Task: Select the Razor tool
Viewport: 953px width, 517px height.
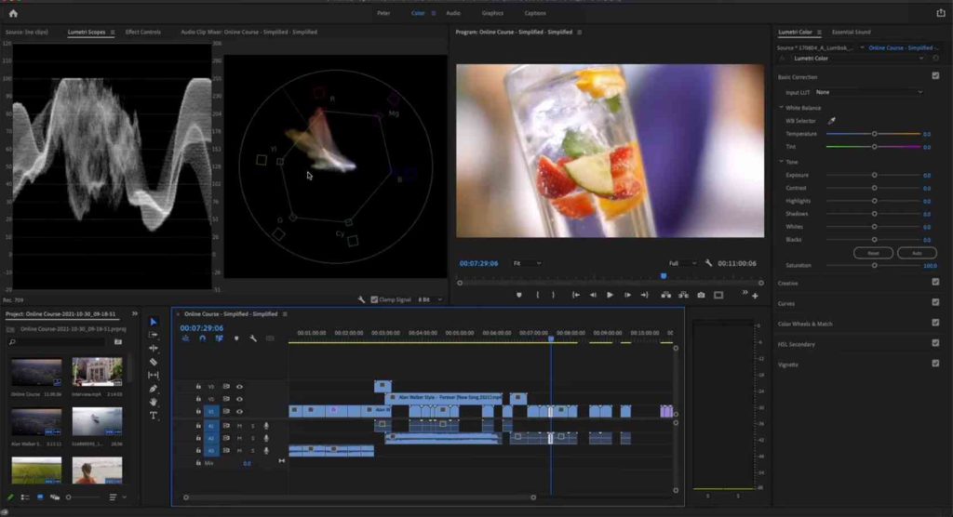Action: 154,362
